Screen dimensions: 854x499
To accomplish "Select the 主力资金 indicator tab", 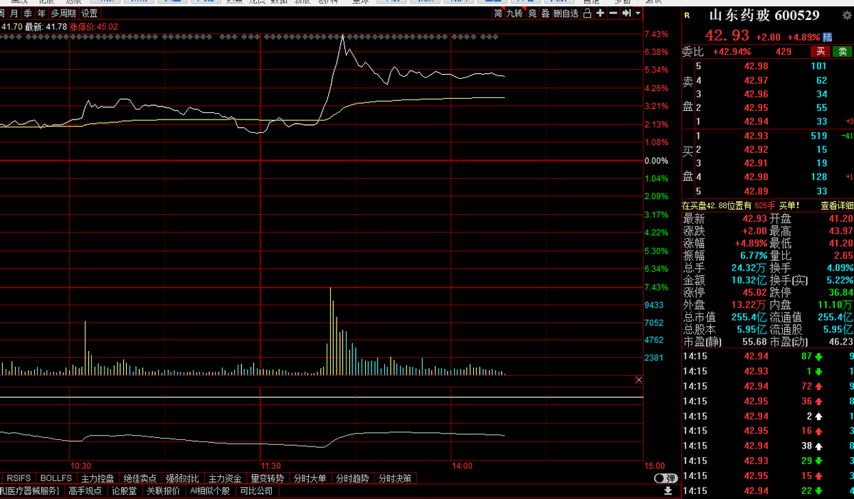I will (x=225, y=478).
